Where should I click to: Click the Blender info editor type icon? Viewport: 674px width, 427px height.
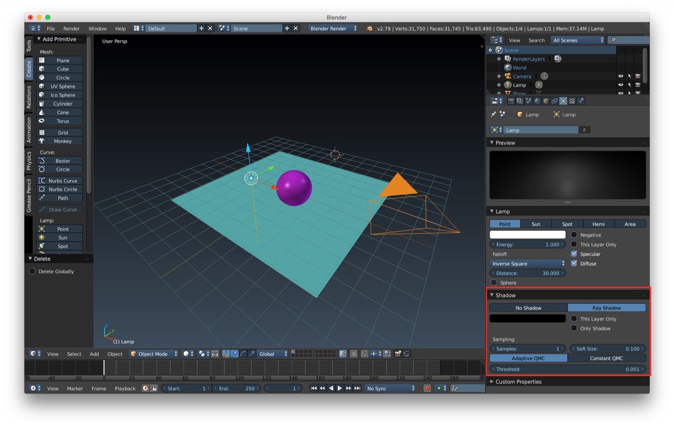[x=35, y=28]
